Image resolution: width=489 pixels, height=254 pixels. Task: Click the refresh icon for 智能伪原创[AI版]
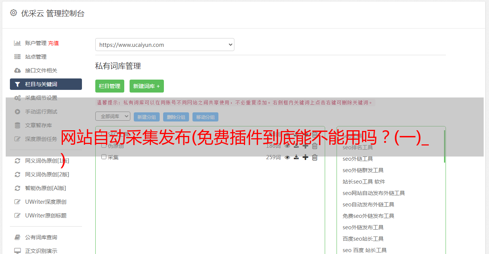pyautogui.click(x=17, y=188)
